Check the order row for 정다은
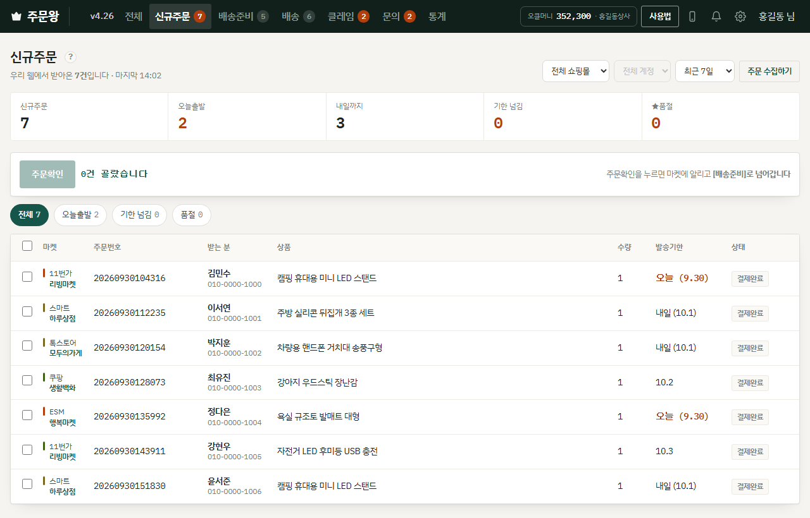The height and width of the screenshot is (518, 810). click(27, 415)
